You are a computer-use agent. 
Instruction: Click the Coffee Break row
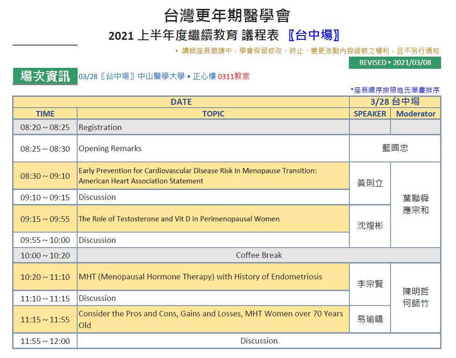point(259,256)
